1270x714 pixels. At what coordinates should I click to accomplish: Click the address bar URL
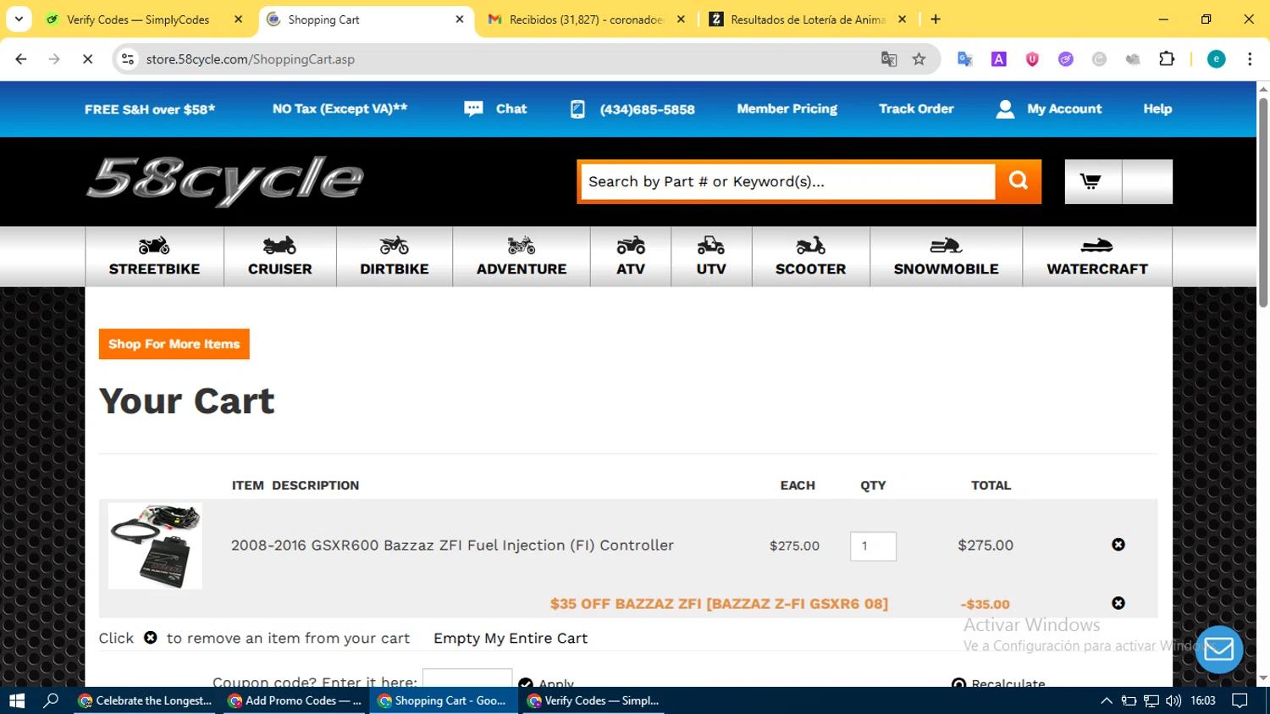point(251,59)
